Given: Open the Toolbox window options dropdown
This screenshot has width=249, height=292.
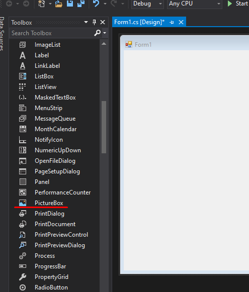Looking at the screenshot, I should tap(86, 22).
